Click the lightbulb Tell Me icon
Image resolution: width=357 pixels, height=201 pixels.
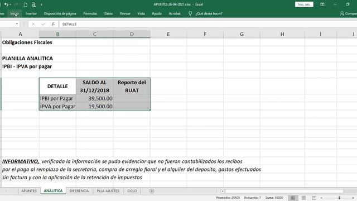pyautogui.click(x=190, y=13)
